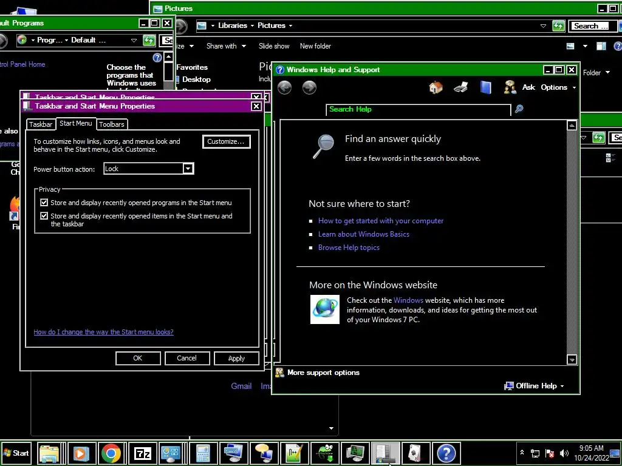Open 'How do I change the Start menu looks' link
This screenshot has height=466, width=622.
click(103, 332)
